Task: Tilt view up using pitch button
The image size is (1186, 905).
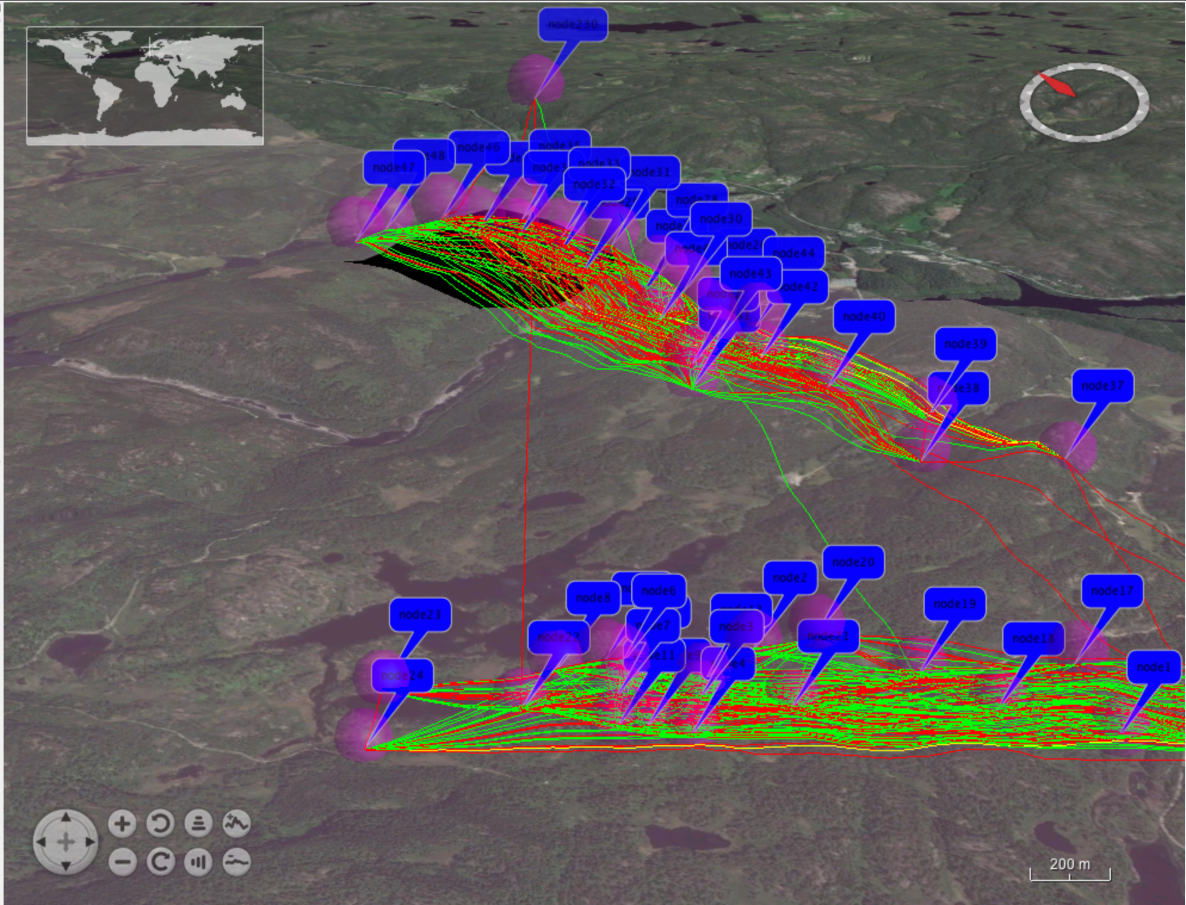Action: [x=199, y=824]
